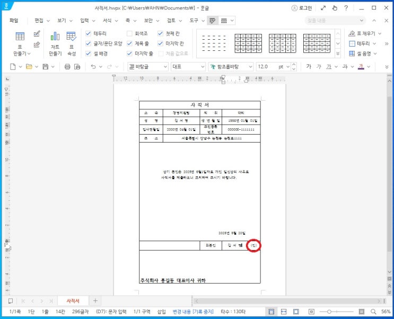The width and height of the screenshot is (394, 319).
Task: Expand the table style gallery list
Action: coord(338,53)
